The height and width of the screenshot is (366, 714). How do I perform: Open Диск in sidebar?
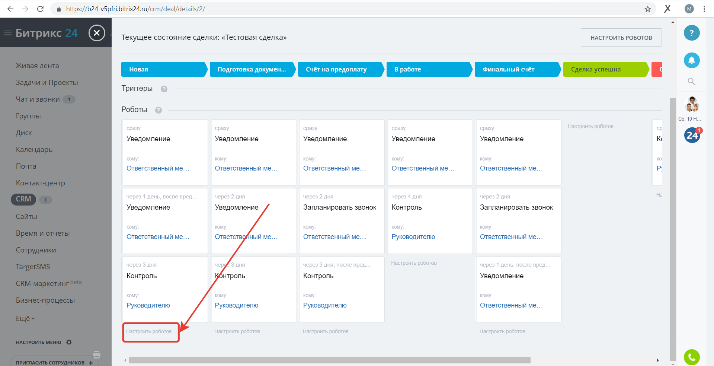(24, 133)
